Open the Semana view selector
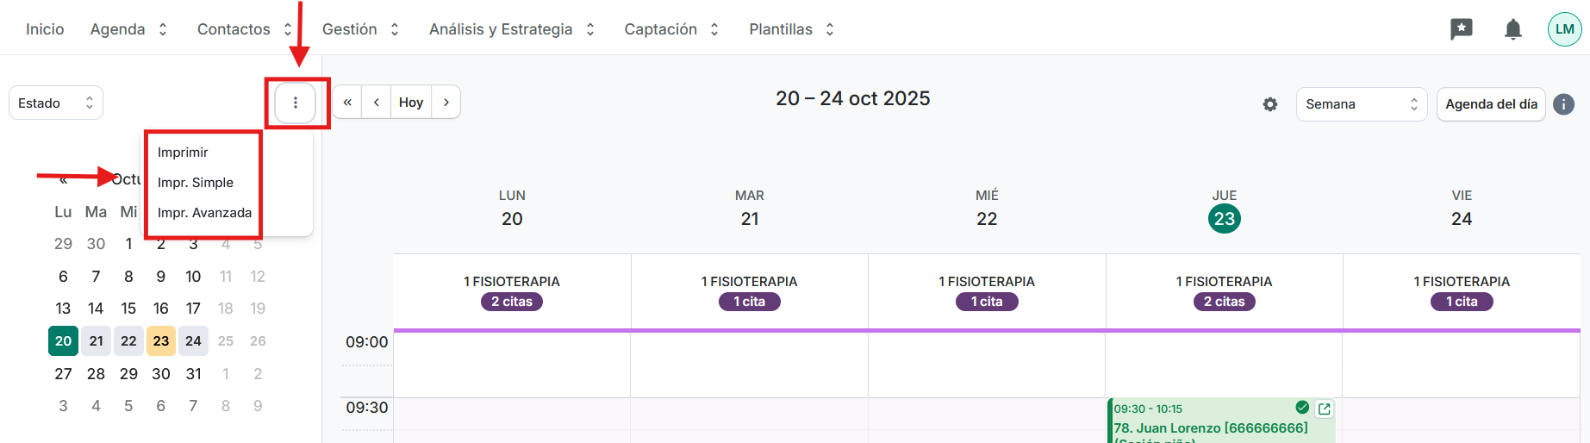Image resolution: width=1590 pixels, height=443 pixels. [x=1361, y=104]
